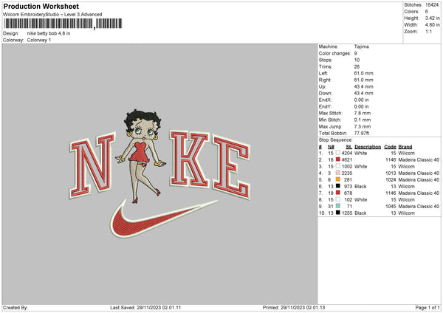Click the embroidered letter E in the design
Image resolution: width=443 pixels, height=313 pixels.
pos(232,168)
